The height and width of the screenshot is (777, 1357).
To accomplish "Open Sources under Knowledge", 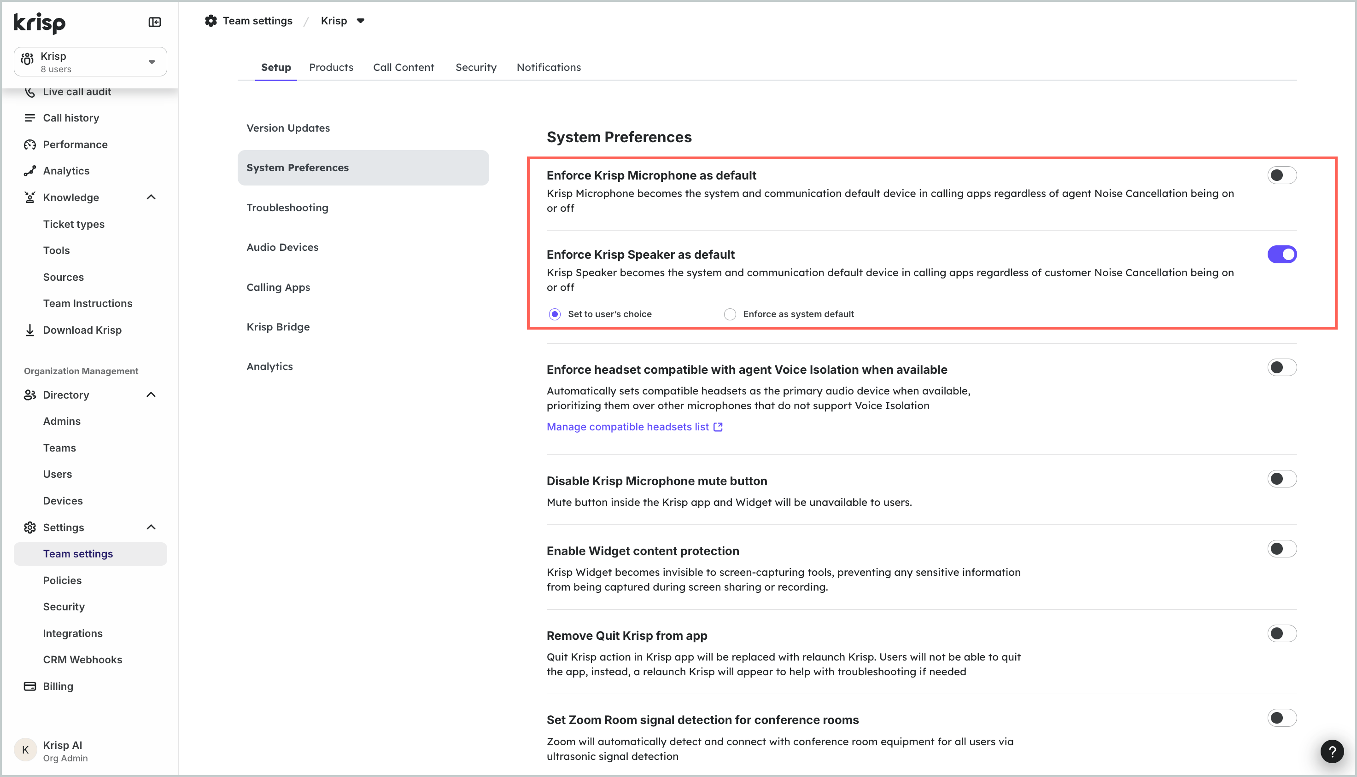I will [x=64, y=277].
